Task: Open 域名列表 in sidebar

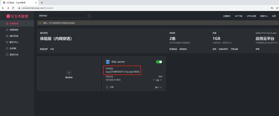Action: point(17,36)
